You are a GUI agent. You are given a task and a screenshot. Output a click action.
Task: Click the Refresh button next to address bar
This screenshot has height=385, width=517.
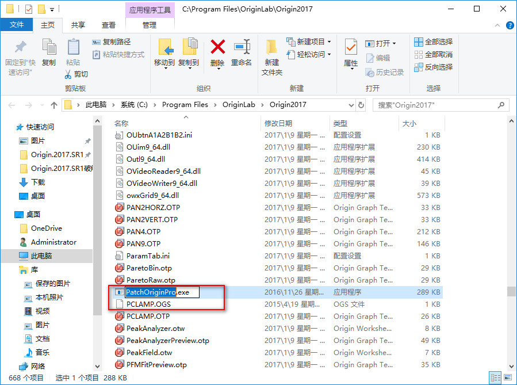click(361, 105)
